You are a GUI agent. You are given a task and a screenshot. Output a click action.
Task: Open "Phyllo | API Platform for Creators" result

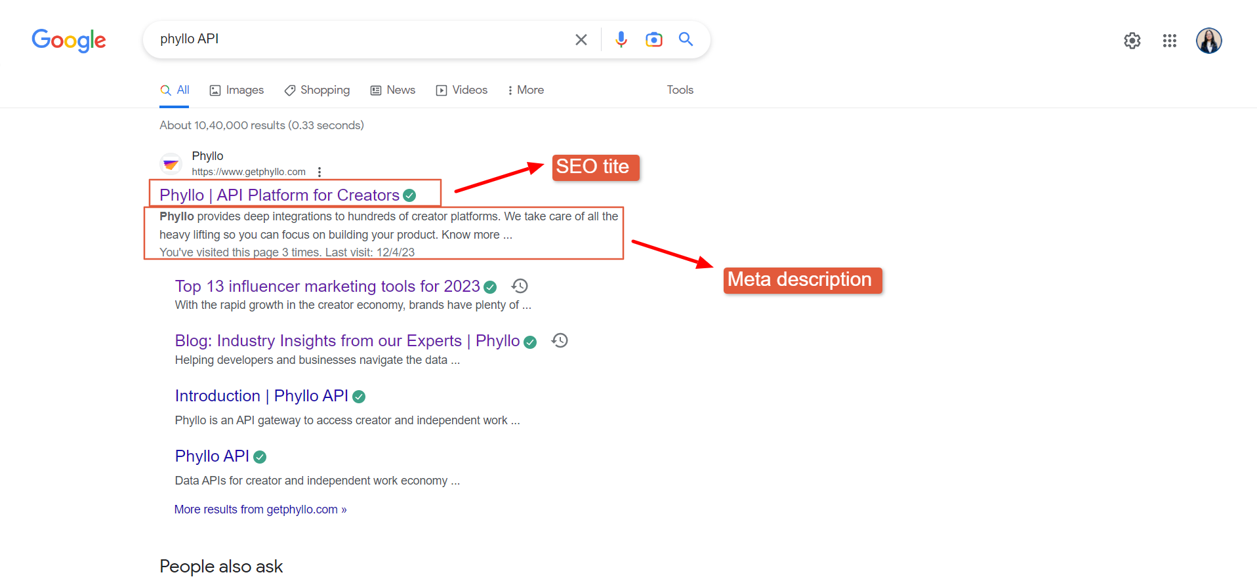279,195
